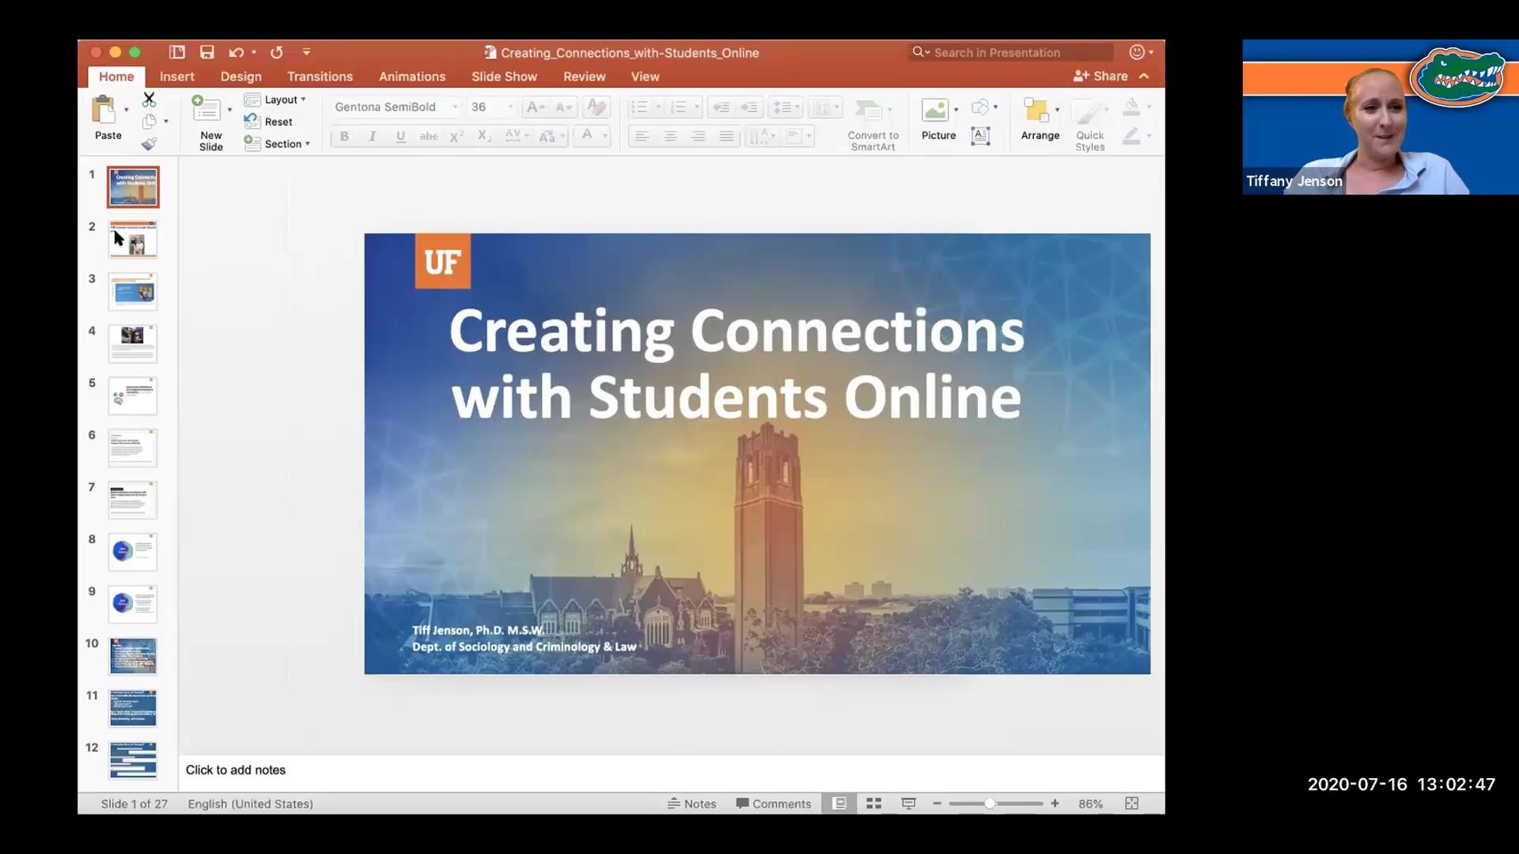Toggle bold text formatting
The image size is (1519, 854).
pos(344,136)
